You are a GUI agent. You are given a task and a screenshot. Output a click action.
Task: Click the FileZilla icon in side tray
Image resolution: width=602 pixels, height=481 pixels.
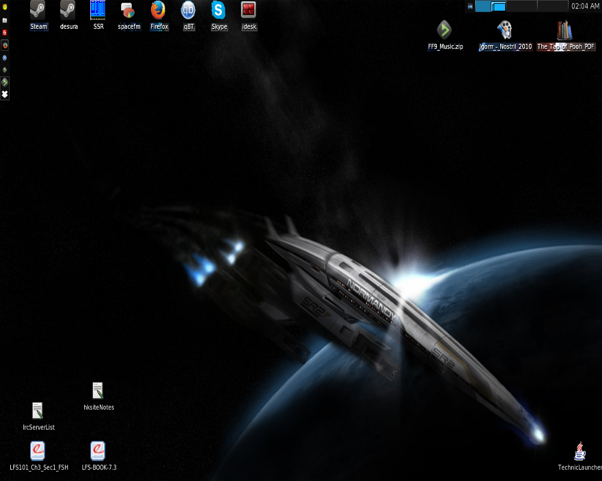5,32
